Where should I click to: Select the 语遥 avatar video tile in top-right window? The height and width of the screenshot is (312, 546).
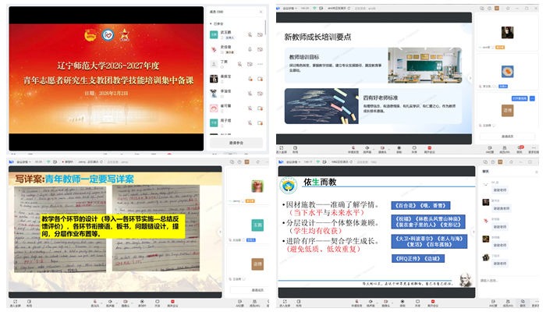507,111
